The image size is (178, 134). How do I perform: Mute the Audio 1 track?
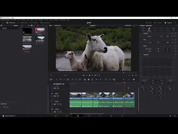click(61, 104)
